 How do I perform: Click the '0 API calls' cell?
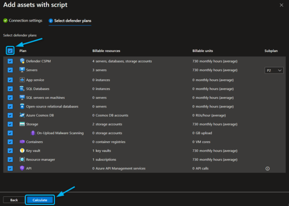tap(200, 169)
